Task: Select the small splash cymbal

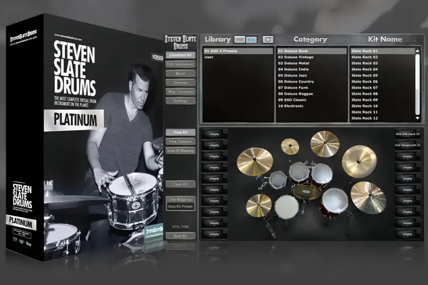Action: coord(290,146)
